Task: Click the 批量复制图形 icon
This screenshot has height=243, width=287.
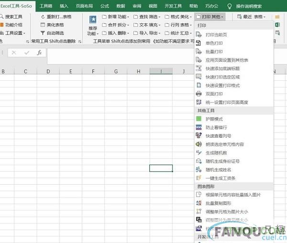Action: click(x=199, y=203)
